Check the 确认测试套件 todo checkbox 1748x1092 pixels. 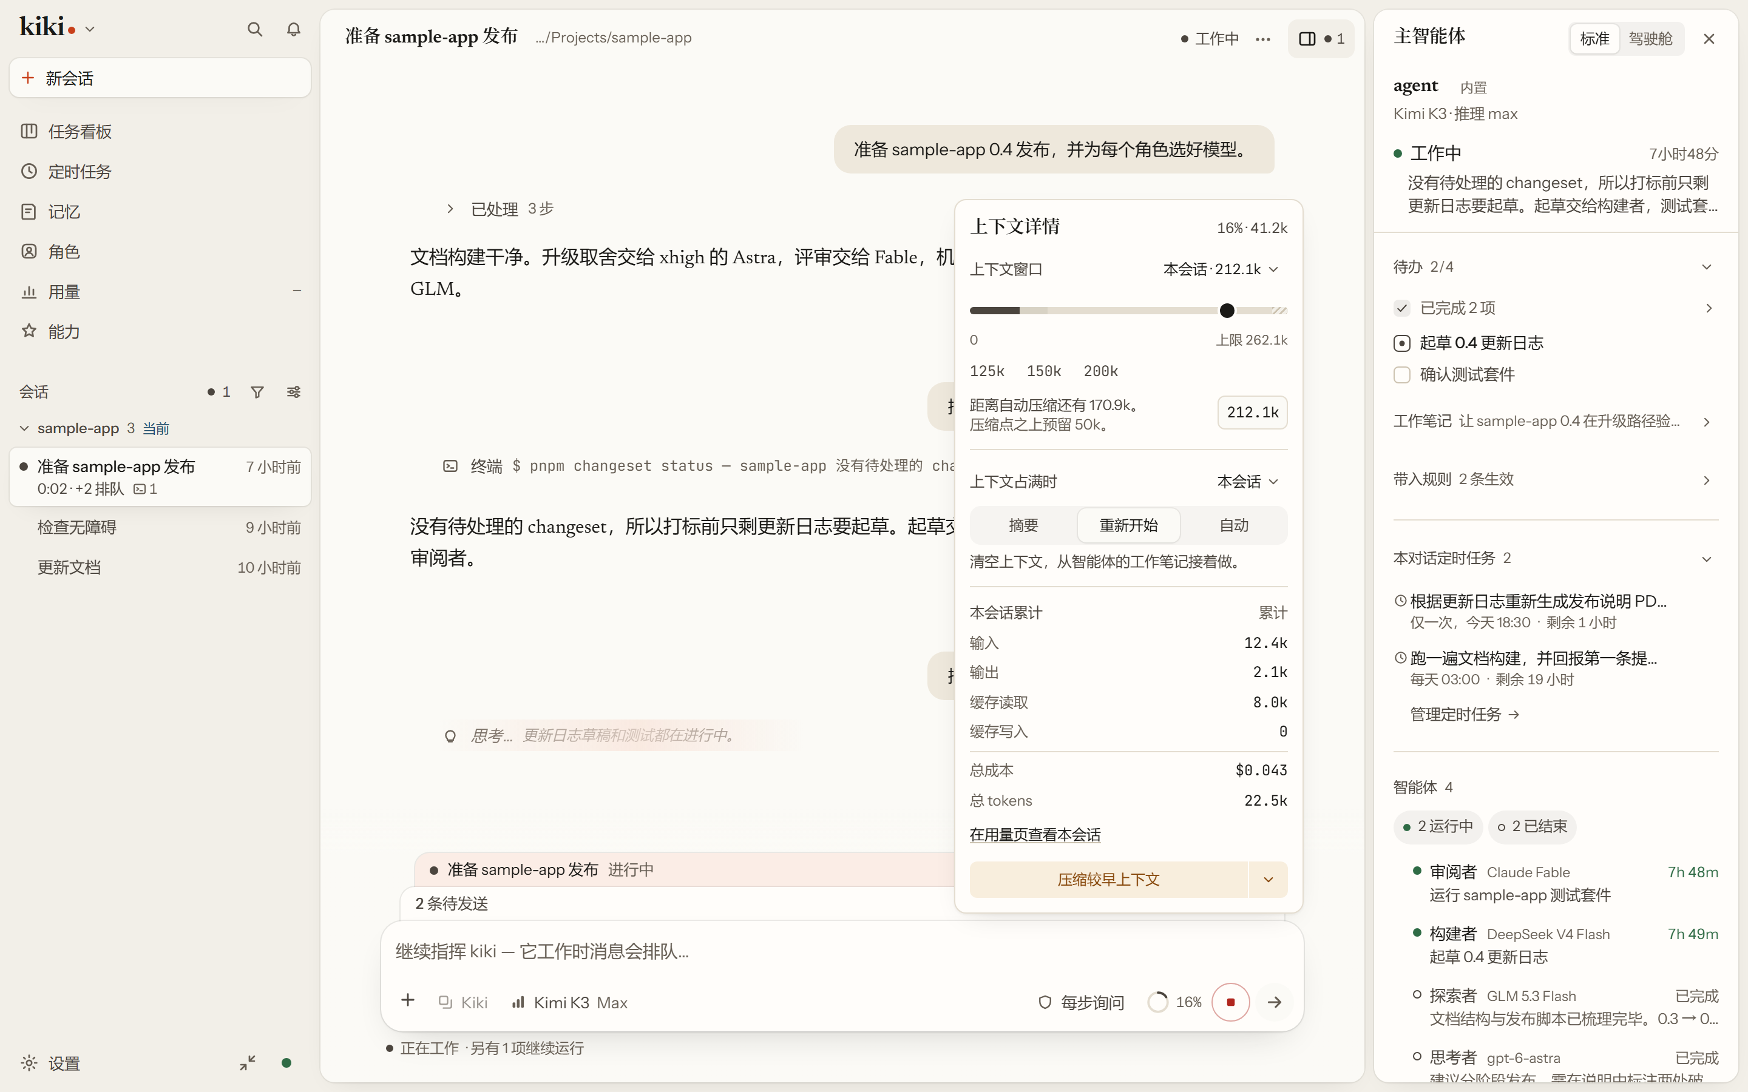(x=1401, y=375)
